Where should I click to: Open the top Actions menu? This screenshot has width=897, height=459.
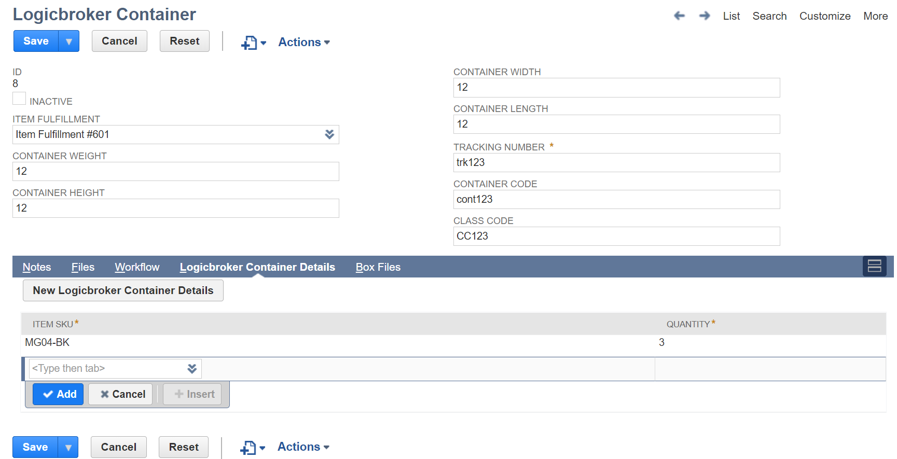304,43
